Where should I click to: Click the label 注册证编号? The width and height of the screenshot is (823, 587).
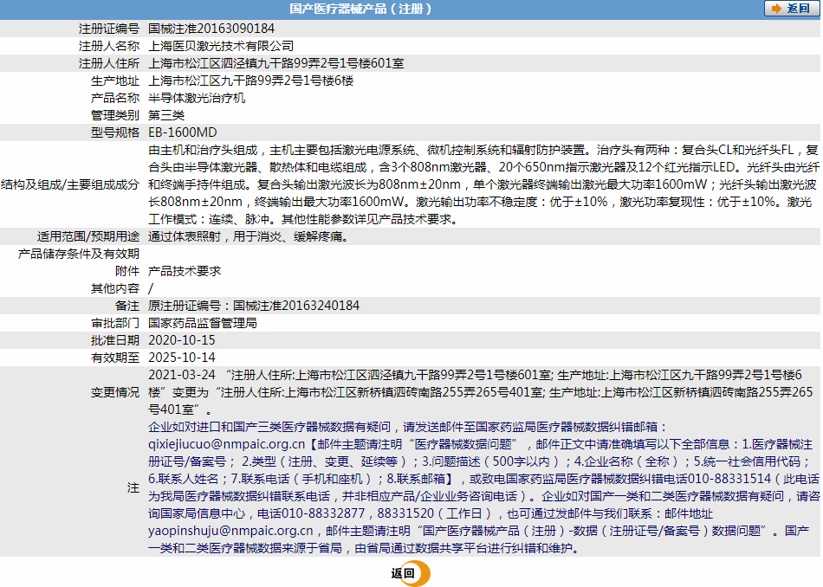click(x=109, y=29)
